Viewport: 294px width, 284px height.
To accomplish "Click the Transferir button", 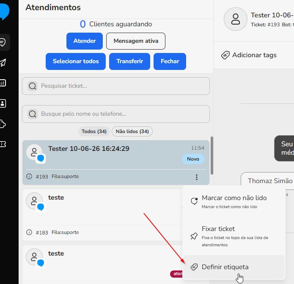I will point(129,61).
